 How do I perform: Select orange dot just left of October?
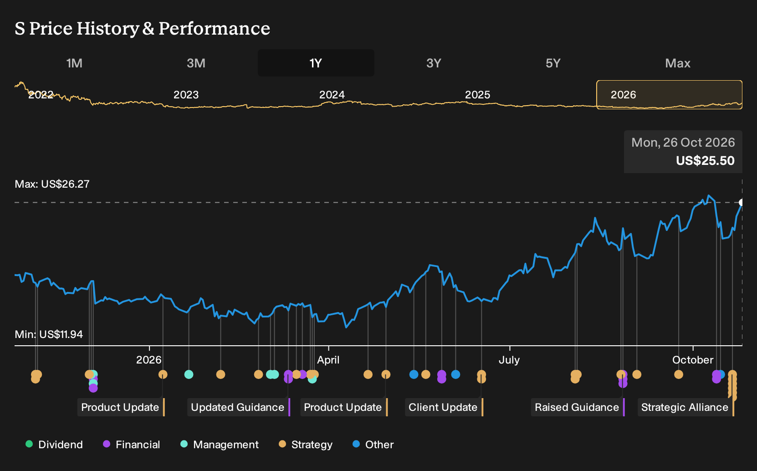(x=679, y=374)
